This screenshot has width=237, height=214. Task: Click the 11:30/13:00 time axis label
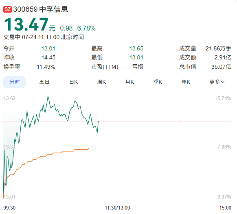tap(117, 208)
